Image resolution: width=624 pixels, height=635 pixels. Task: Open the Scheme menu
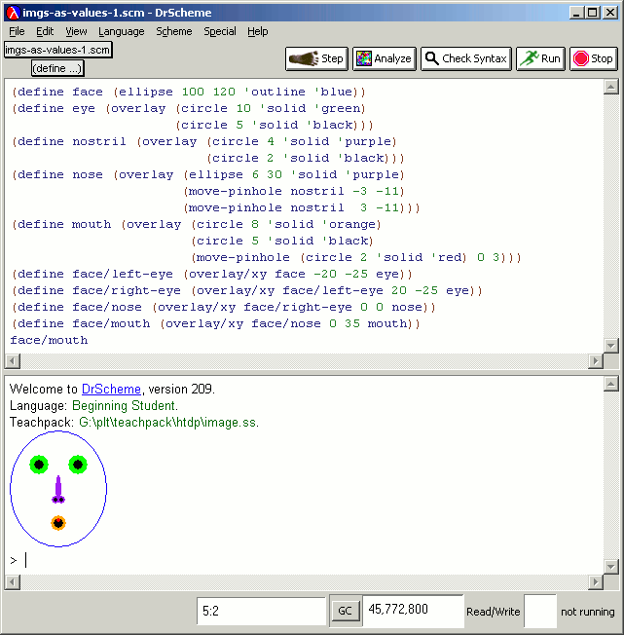(x=174, y=31)
